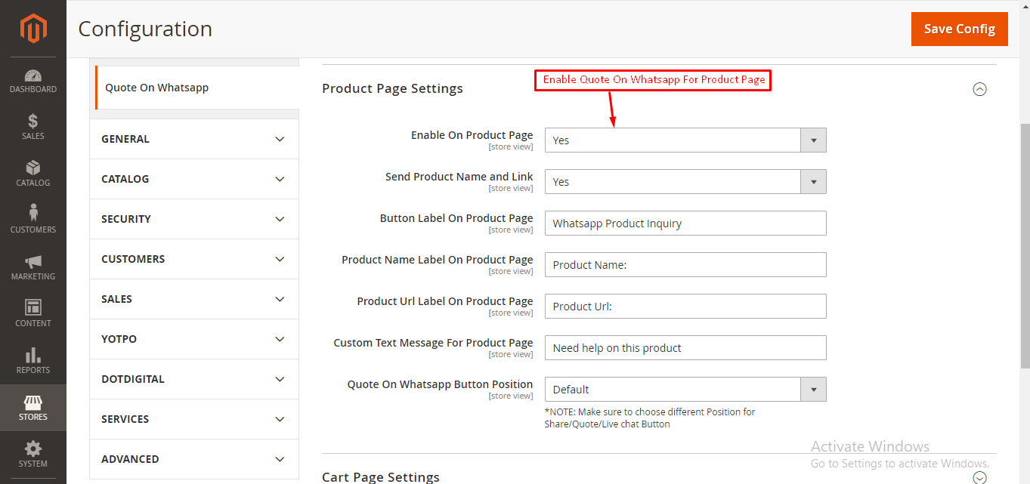1030x484 pixels.
Task: Click the Enable On Product Page label
Action: [x=472, y=135]
